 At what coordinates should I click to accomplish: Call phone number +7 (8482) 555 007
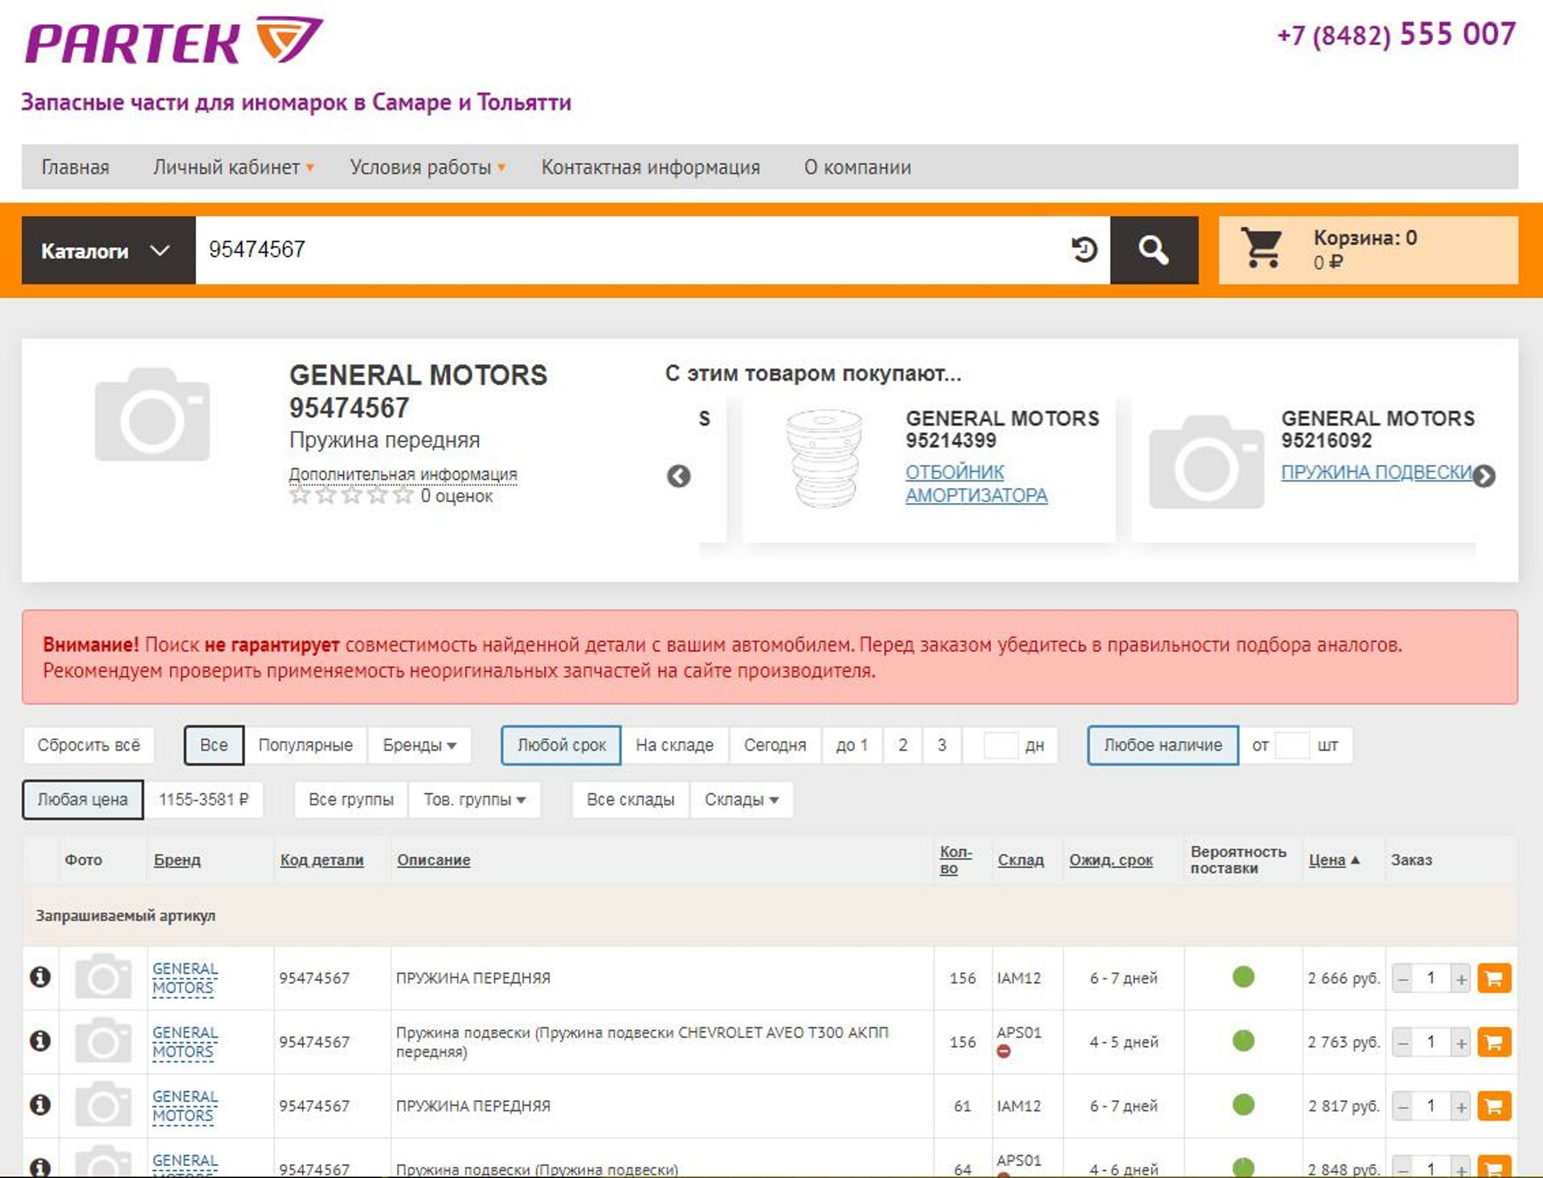point(1396,35)
